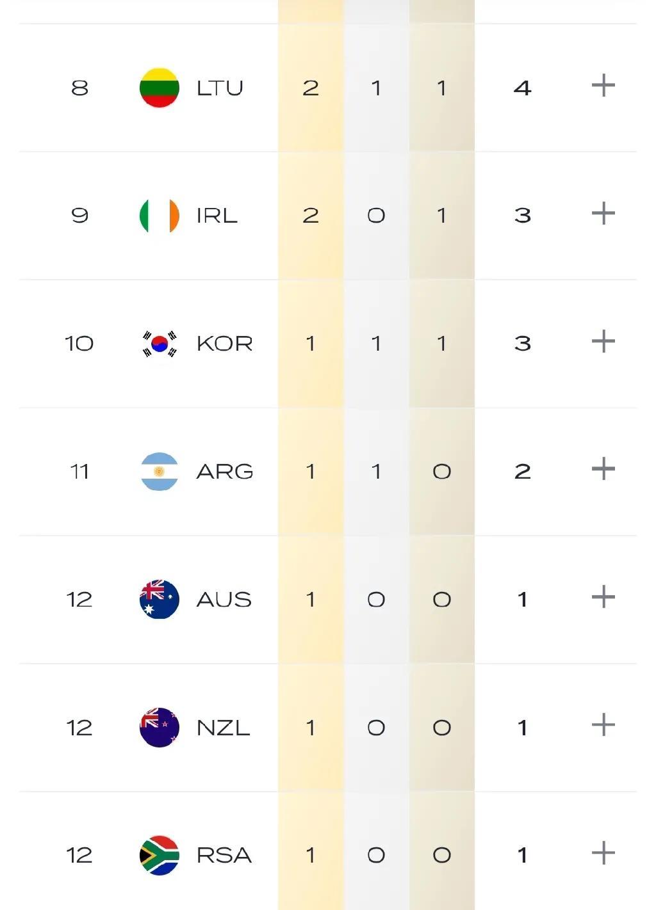Image resolution: width=656 pixels, height=910 pixels.
Task: Expand the LTU row with plus
Action: 603,85
